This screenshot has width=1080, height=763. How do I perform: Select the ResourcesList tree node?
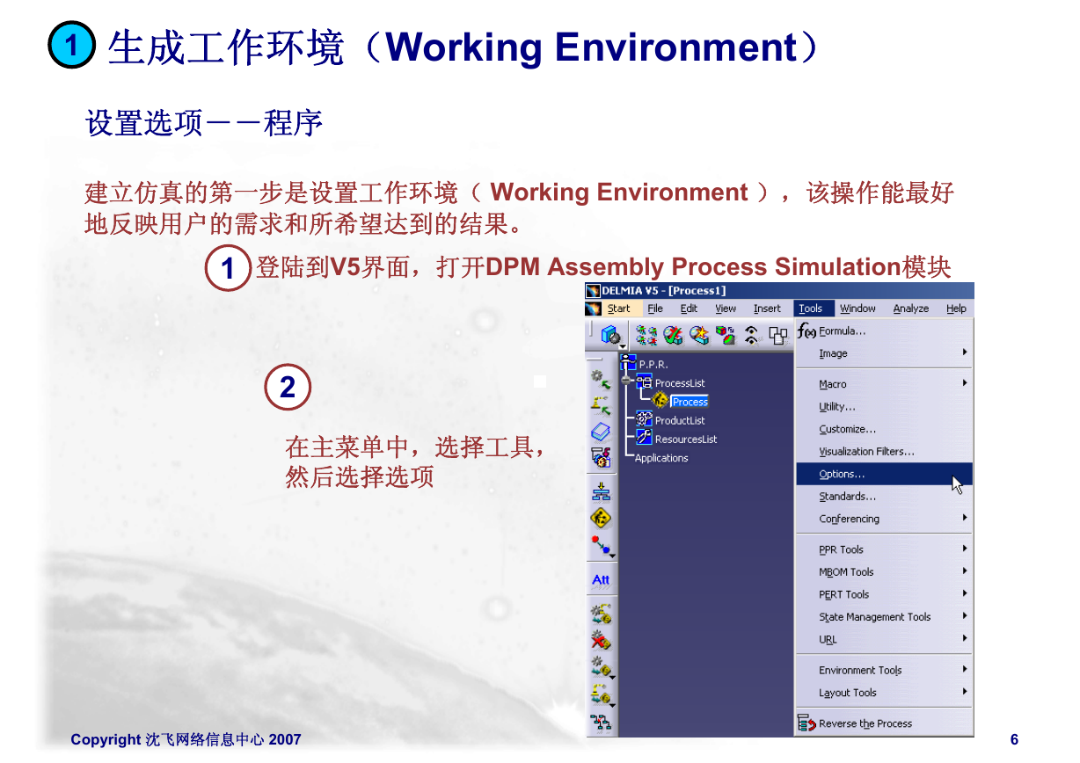point(686,439)
